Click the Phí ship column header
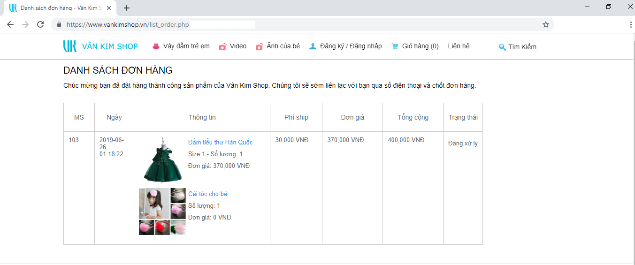The width and height of the screenshot is (635, 265). pos(296,117)
